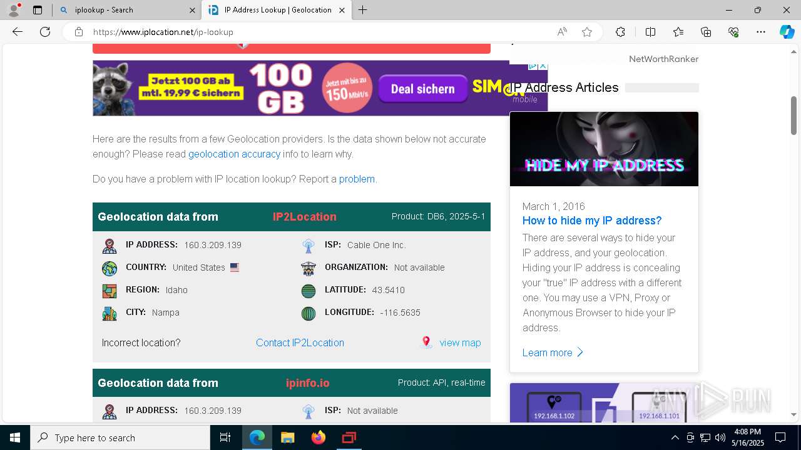The height and width of the screenshot is (450, 801).
Task: Open File Explorer on taskbar
Action: (x=287, y=437)
